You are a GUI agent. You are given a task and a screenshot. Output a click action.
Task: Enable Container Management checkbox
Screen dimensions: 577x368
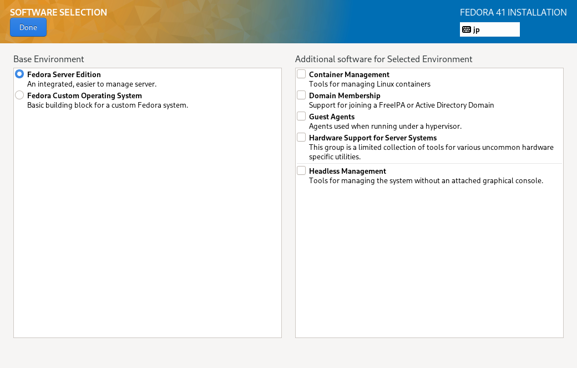click(x=301, y=74)
